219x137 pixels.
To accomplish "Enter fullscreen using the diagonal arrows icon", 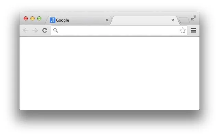I will [x=194, y=18].
